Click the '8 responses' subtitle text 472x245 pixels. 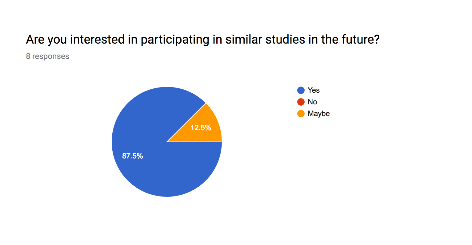click(48, 56)
